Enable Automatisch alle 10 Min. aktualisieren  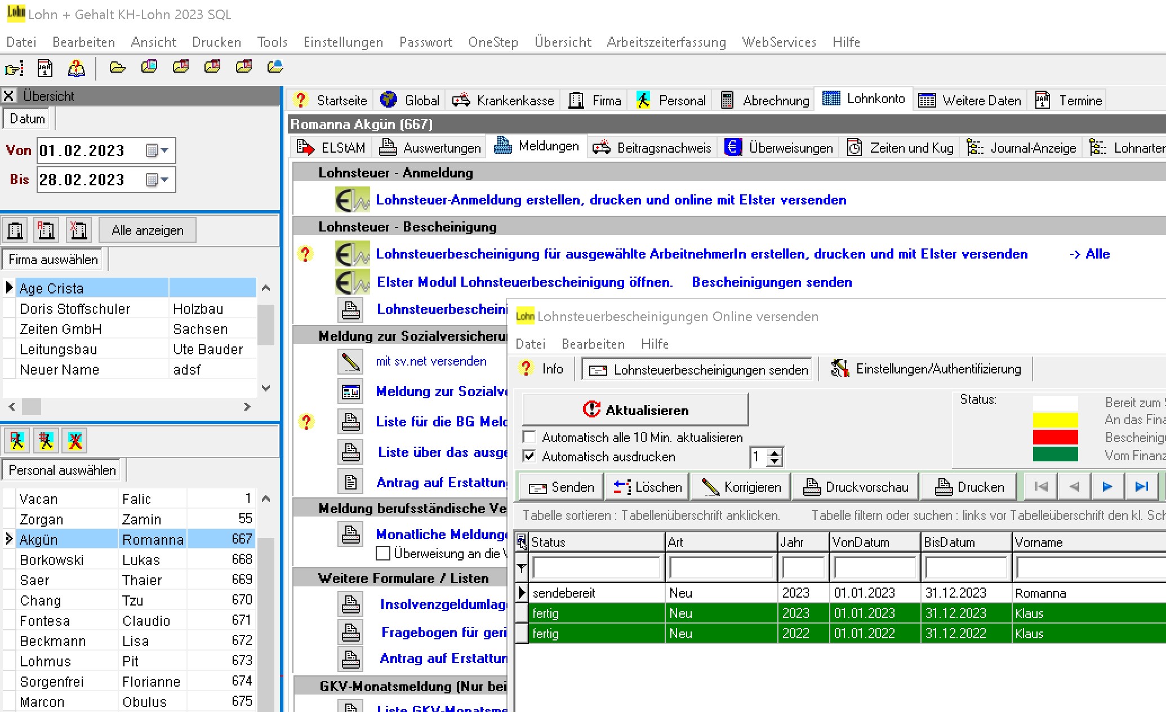pos(529,437)
